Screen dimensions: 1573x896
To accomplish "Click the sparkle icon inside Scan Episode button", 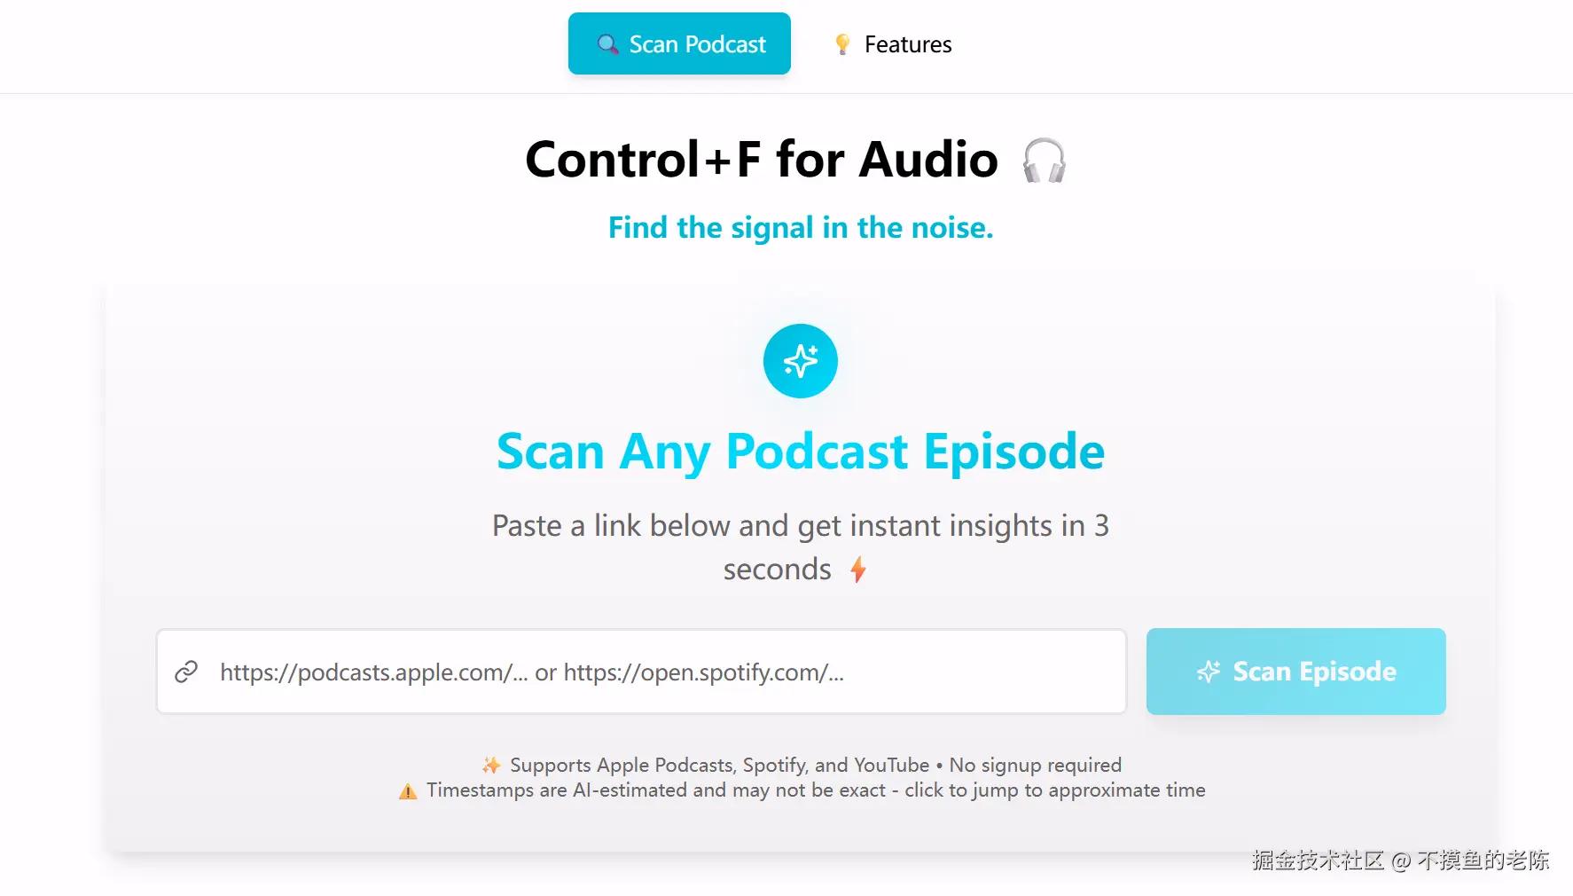I will [1209, 672].
